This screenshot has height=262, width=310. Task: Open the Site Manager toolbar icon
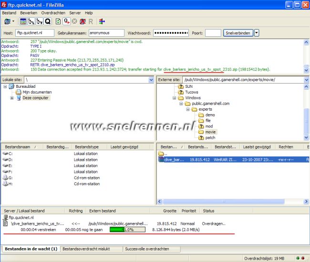[7, 21]
